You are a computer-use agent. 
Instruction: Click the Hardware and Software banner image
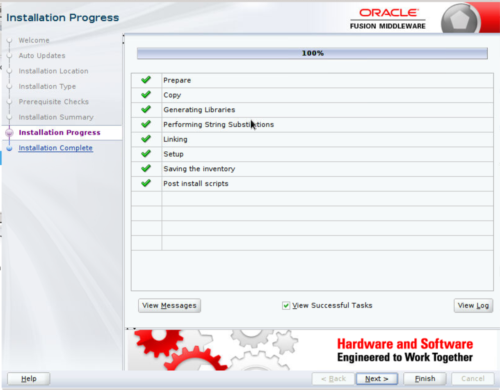(312, 350)
